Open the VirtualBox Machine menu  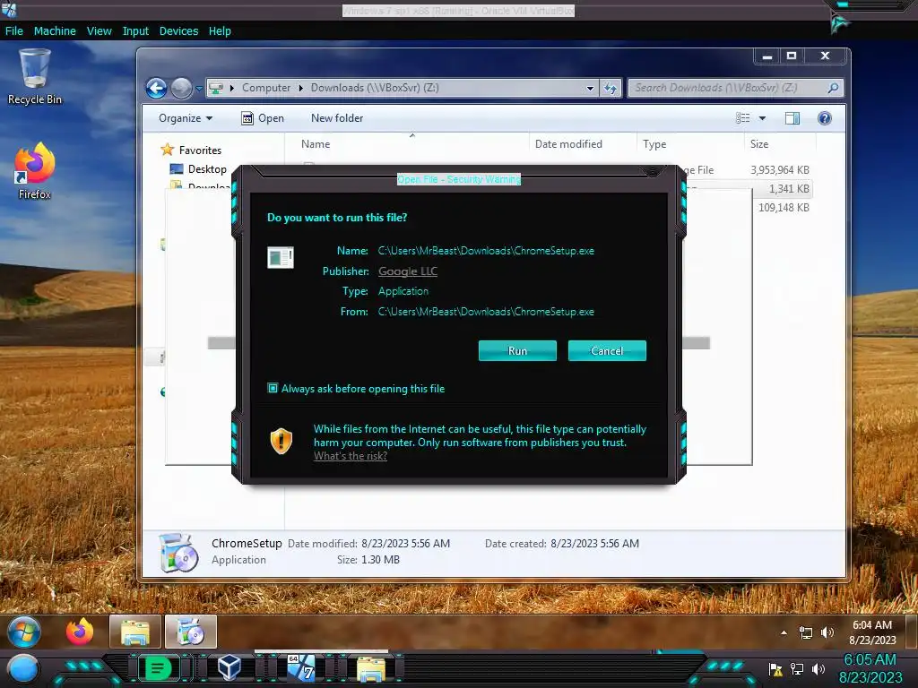pyautogui.click(x=55, y=31)
